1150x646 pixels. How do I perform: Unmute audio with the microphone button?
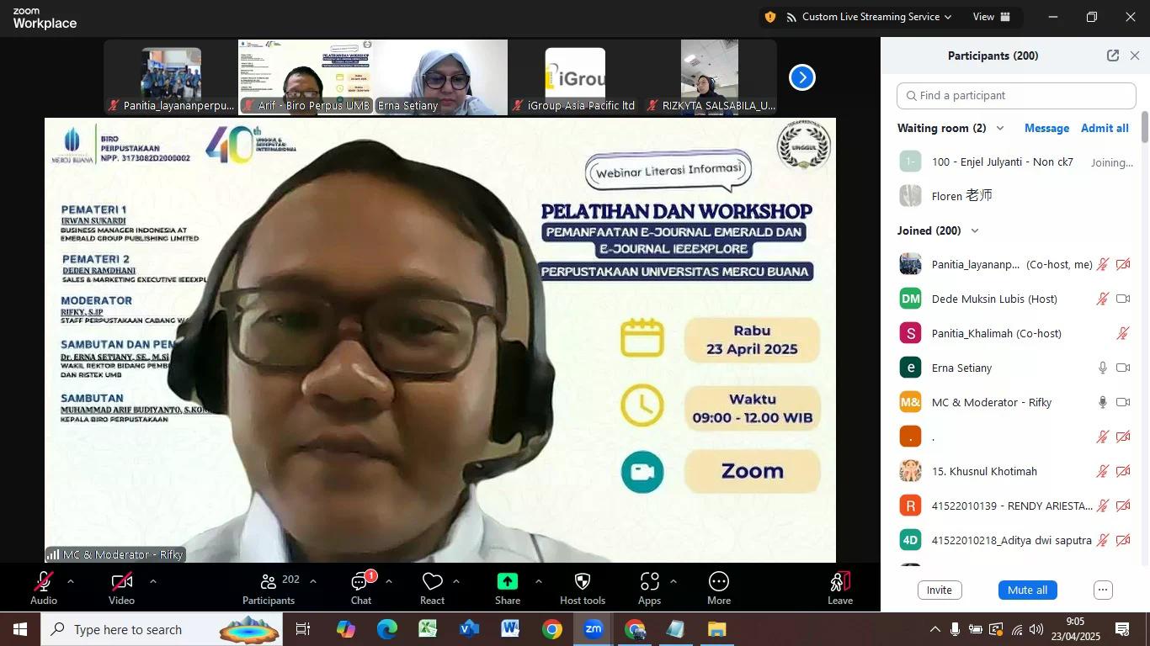[44, 583]
